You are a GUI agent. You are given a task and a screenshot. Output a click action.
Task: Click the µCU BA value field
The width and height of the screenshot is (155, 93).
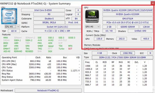(x=76, y=19)
